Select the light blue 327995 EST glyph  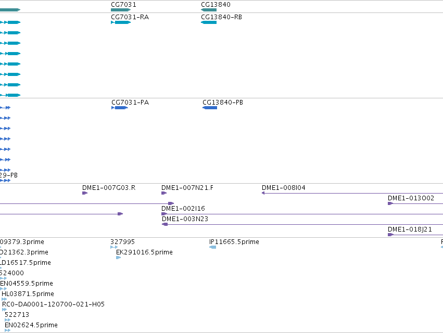pyautogui.click(x=114, y=247)
